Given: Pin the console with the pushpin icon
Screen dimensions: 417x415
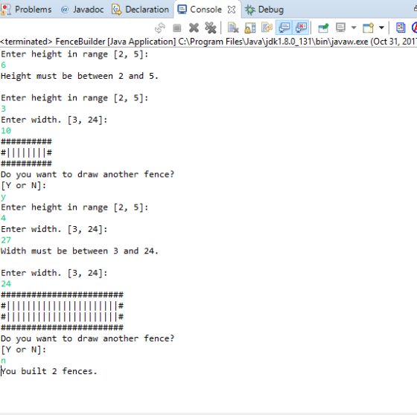Looking at the screenshot, I should pyautogui.click(x=323, y=28).
